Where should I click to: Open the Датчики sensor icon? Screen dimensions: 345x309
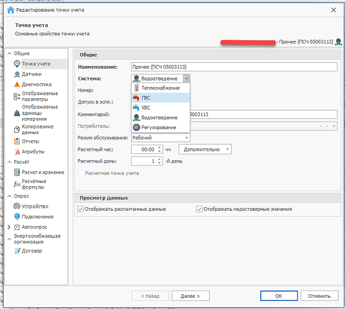pyautogui.click(x=17, y=74)
